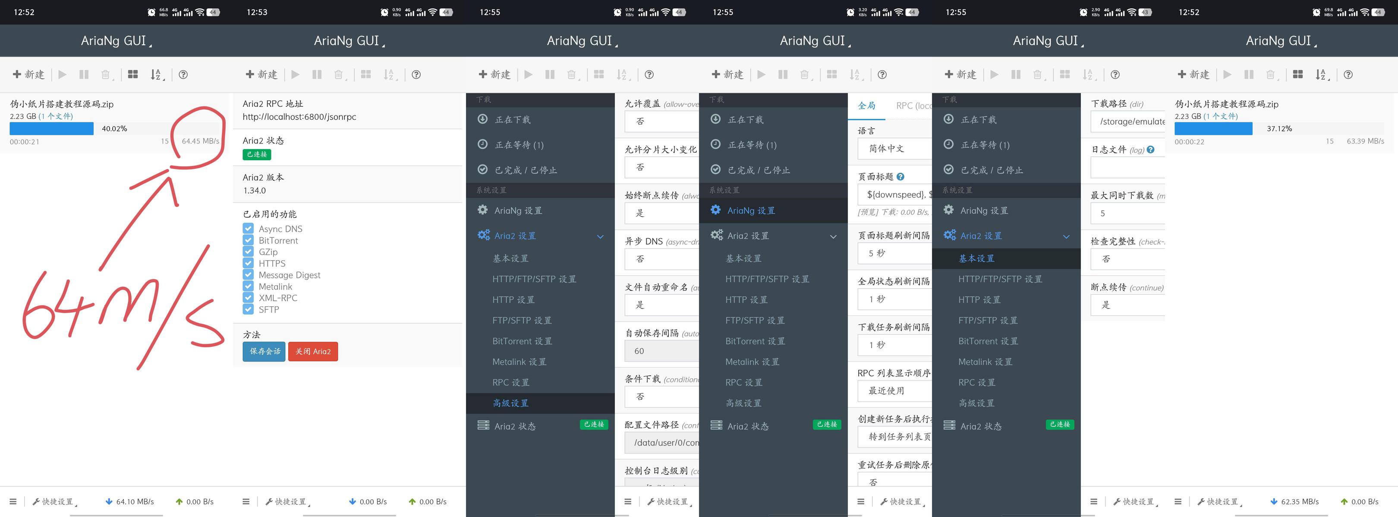This screenshot has height=517, width=1398.
Task: Toggle the BitTorrent feature checkbox
Action: (x=249, y=240)
